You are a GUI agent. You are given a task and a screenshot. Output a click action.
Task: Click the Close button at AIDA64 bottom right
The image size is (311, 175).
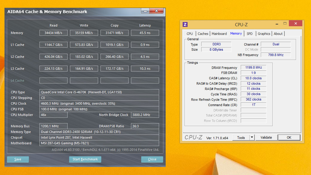(152, 159)
